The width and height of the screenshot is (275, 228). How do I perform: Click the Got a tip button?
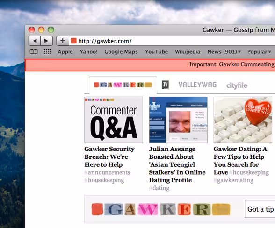(x=260, y=209)
